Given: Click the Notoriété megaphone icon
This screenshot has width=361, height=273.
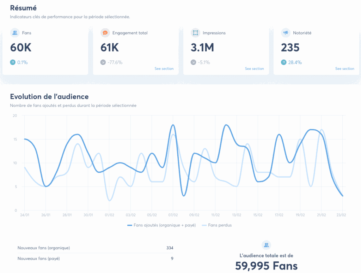Looking at the screenshot, I should 285,33.
